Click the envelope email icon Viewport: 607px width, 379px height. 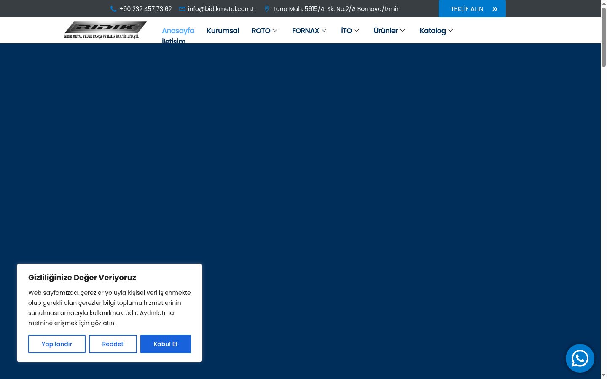tap(182, 9)
